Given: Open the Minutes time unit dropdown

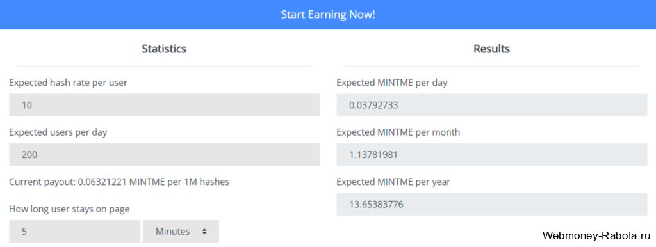Looking at the screenshot, I should 181,232.
